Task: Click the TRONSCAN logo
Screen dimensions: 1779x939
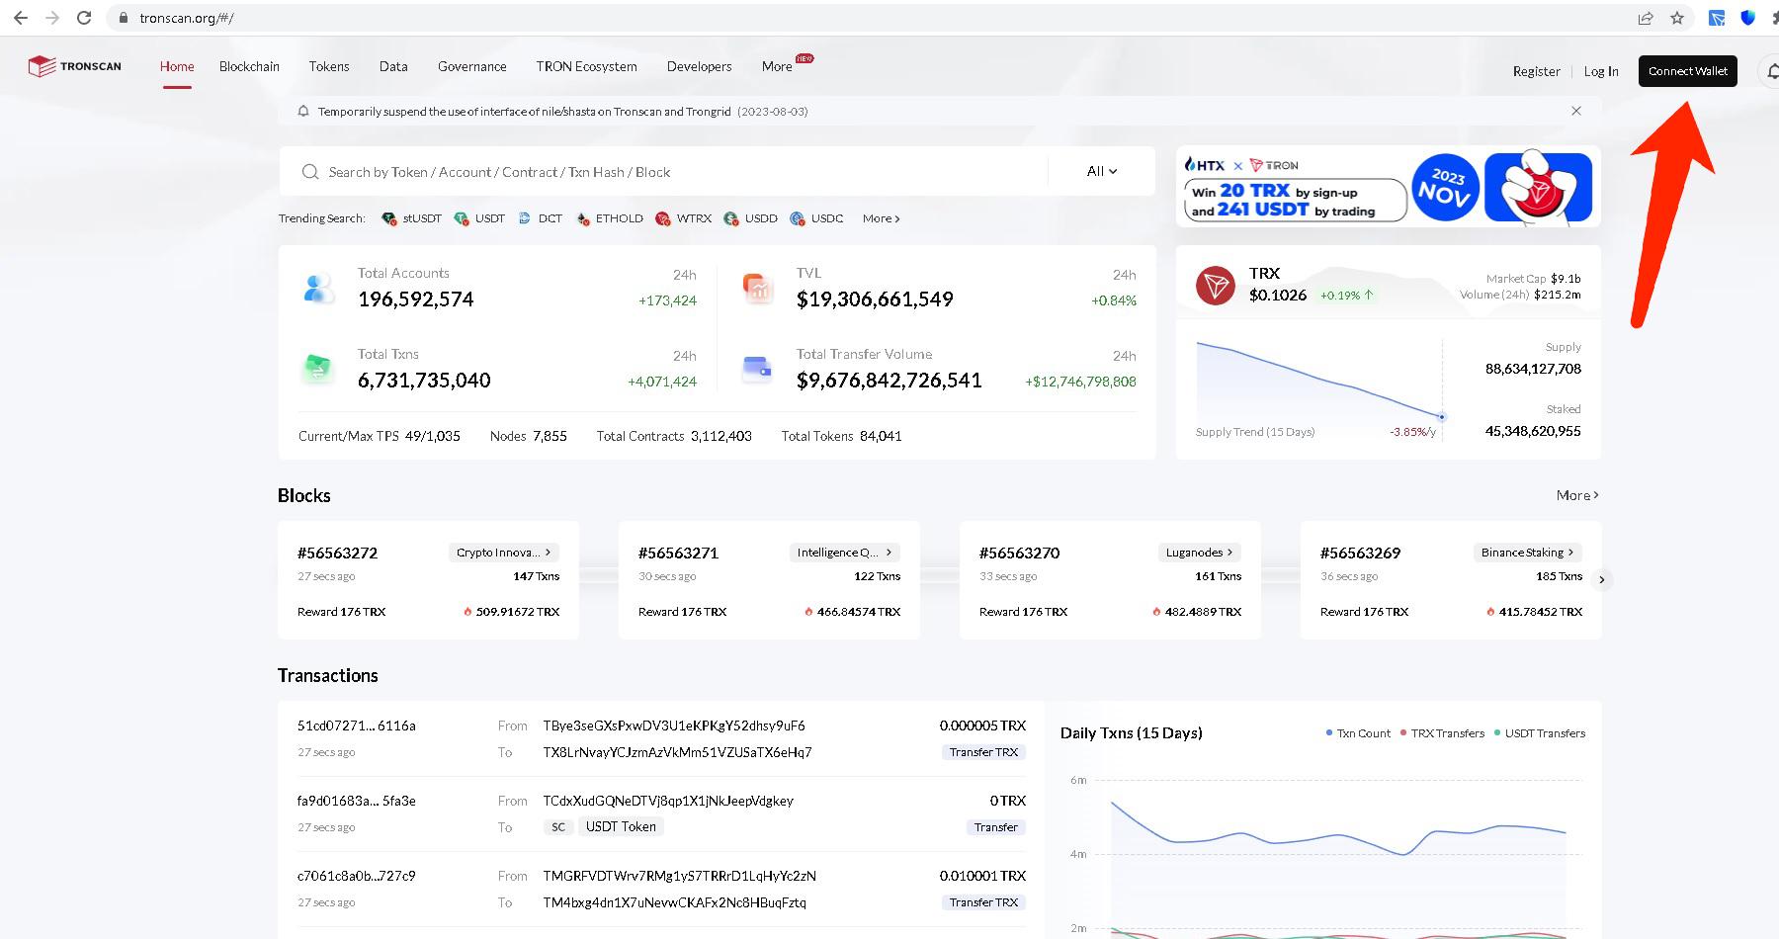Action: pos(75,66)
